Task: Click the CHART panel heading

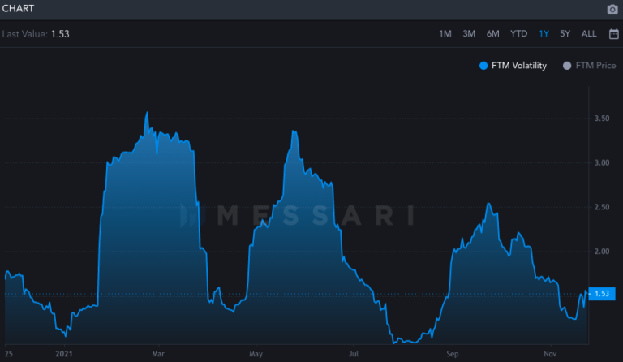Action: click(x=19, y=8)
